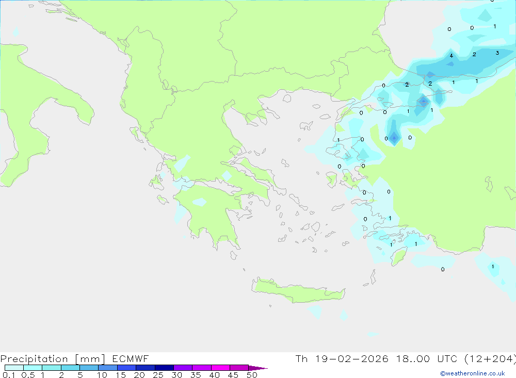Choose the 10–15 mm legend swatch
This screenshot has height=378, width=516.
click(108, 368)
